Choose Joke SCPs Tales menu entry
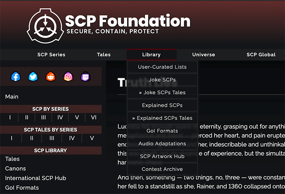Screen dimensions: 285x194 [162, 93]
